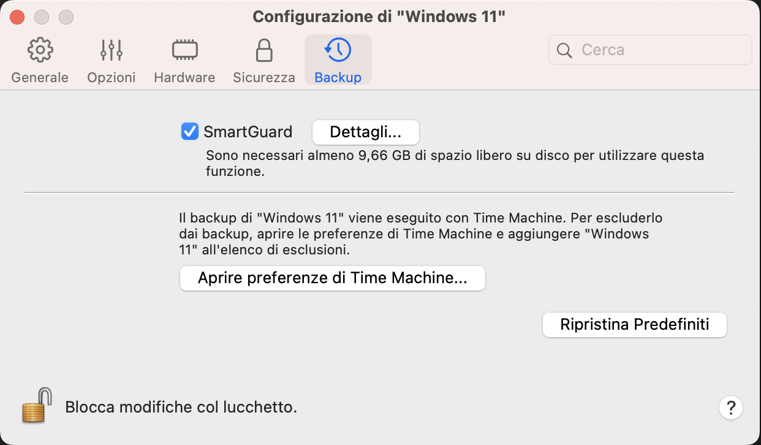Click the 'Ripristina Predefiniti' button
This screenshot has width=761, height=445.
point(634,324)
